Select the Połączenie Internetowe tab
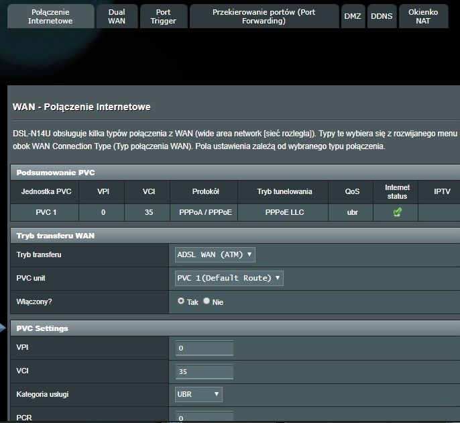Image resolution: width=460 pixels, height=423 pixels. tap(52, 17)
